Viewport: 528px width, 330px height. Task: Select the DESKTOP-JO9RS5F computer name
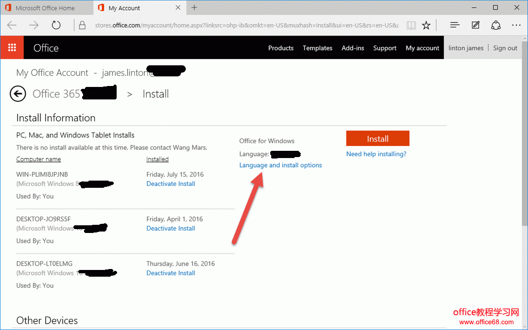[x=43, y=219]
